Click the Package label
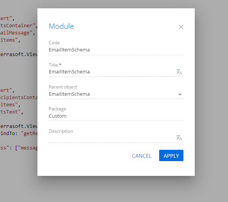This screenshot has width=228, height=202. click(x=57, y=109)
